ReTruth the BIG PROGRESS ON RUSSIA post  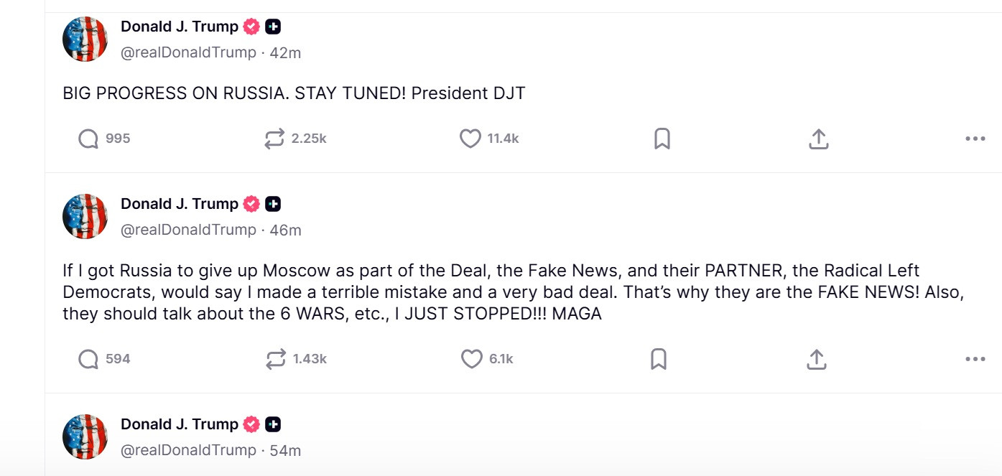click(x=274, y=139)
